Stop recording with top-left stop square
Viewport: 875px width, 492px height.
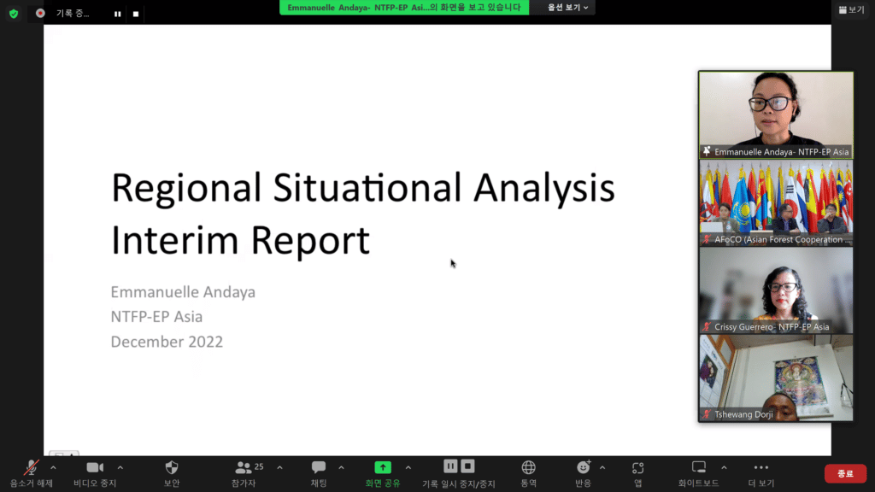(x=135, y=14)
